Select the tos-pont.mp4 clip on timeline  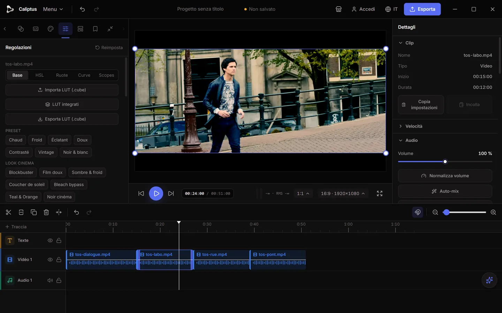point(278,259)
